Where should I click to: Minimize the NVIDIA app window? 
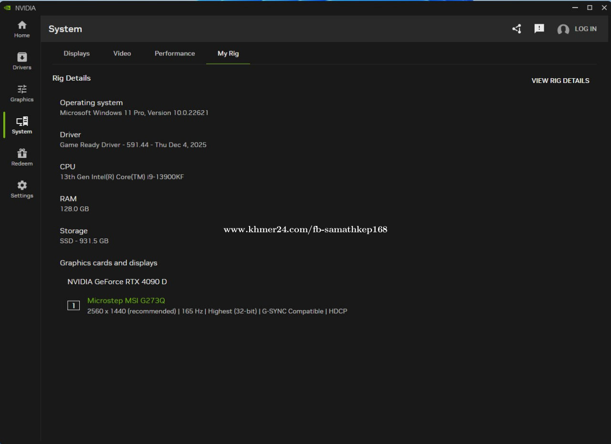(x=575, y=8)
